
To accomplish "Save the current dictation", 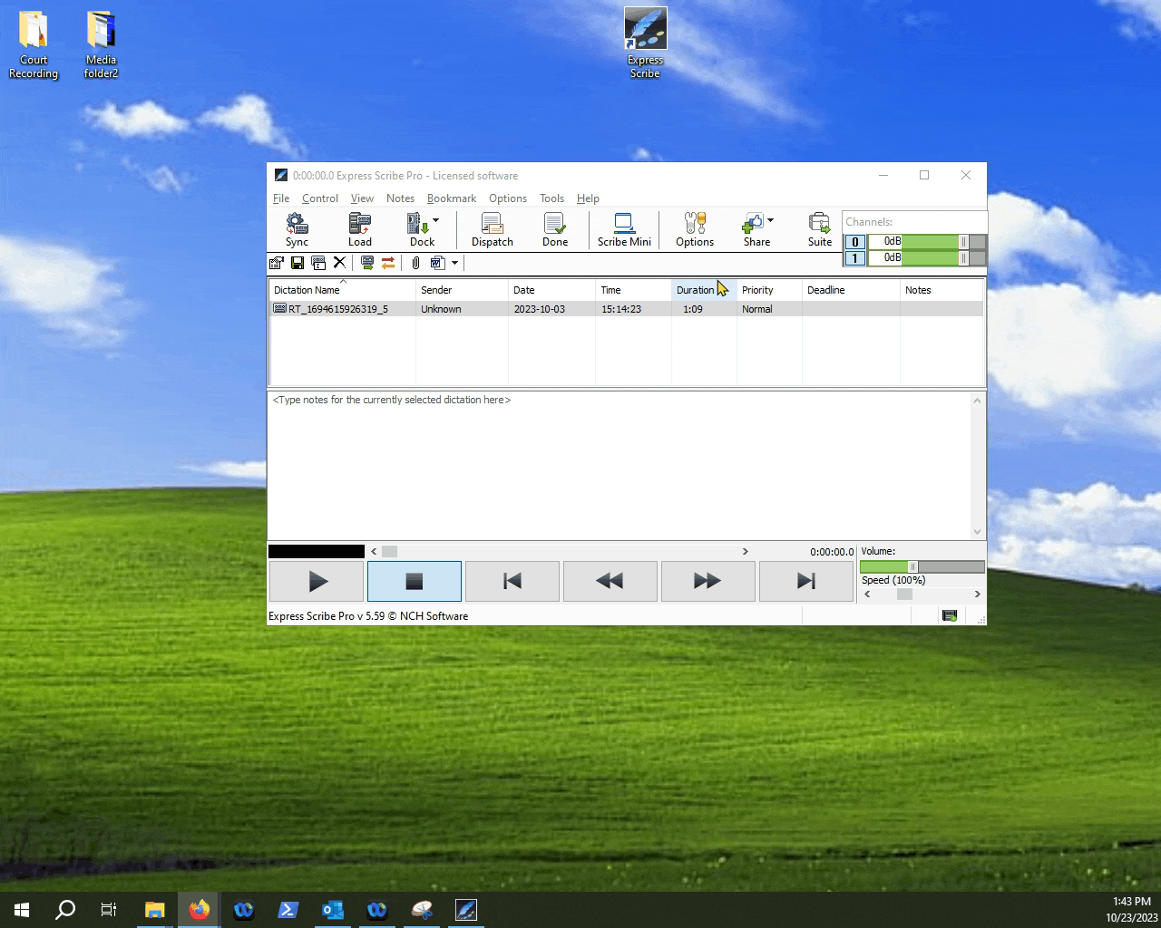I will pyautogui.click(x=297, y=263).
